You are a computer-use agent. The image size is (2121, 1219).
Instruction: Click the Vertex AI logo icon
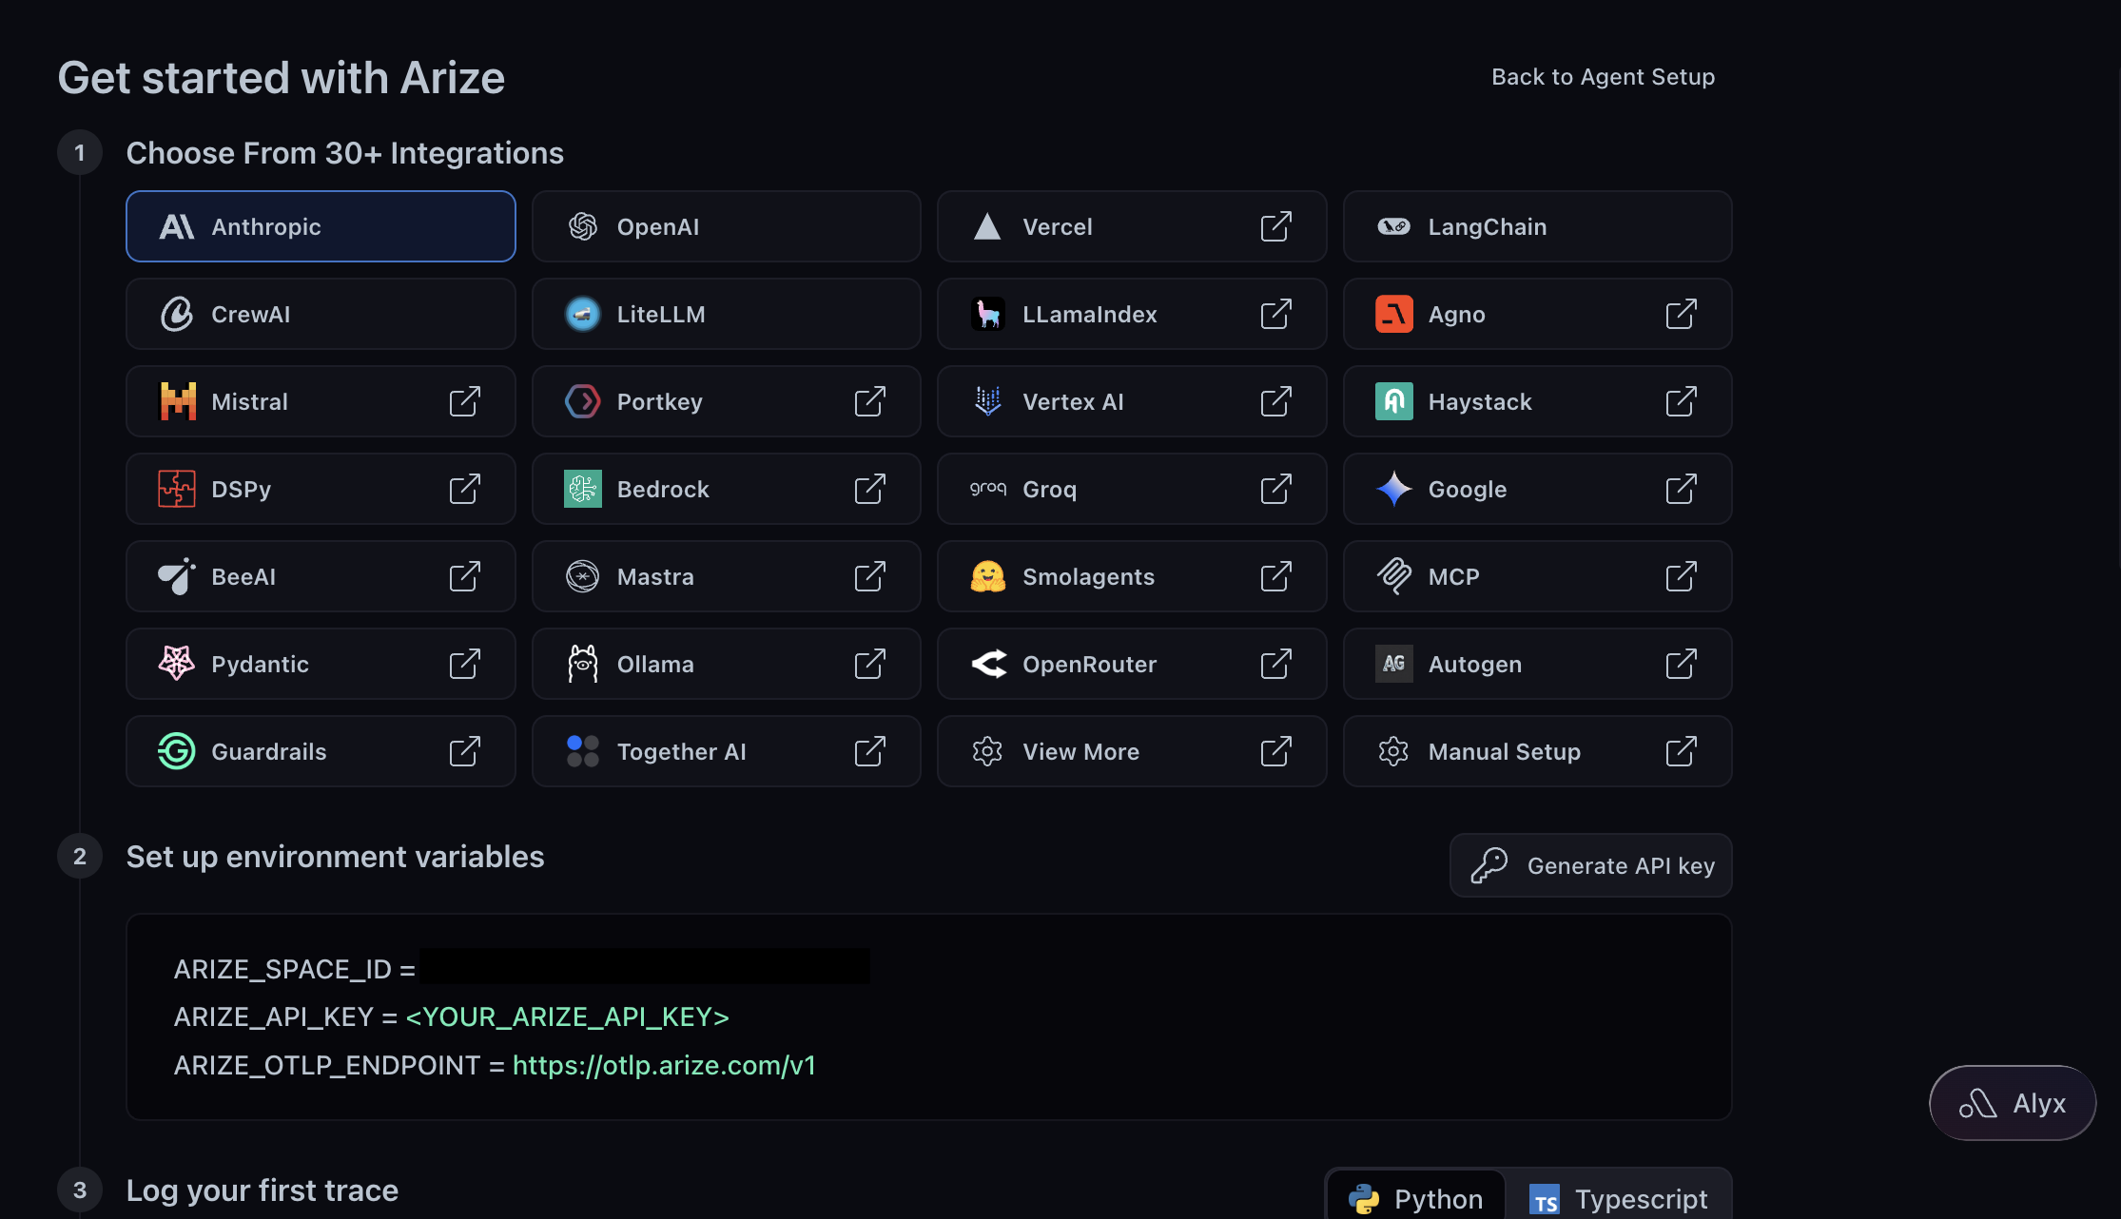click(987, 401)
